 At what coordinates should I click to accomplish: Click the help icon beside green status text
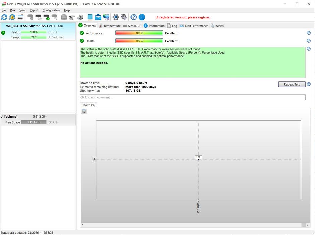click(309, 49)
